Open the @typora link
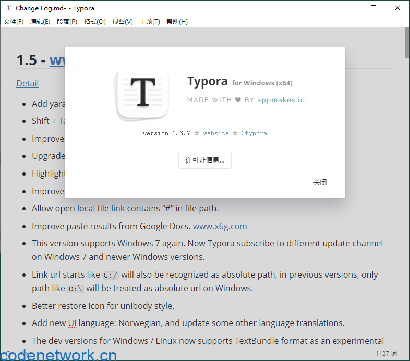 (x=254, y=133)
